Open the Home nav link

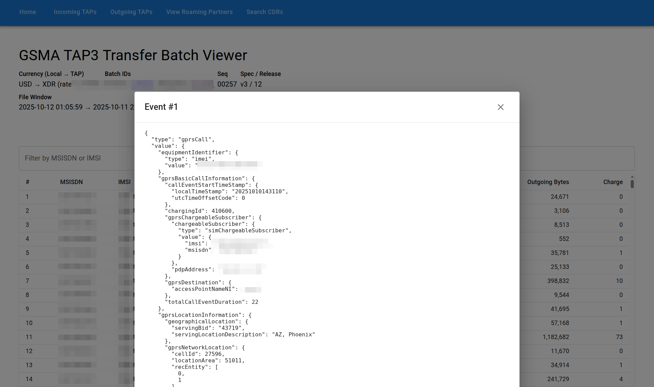28,12
